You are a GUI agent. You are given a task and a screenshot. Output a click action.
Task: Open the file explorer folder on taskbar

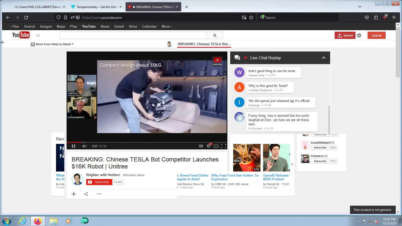click(53, 221)
